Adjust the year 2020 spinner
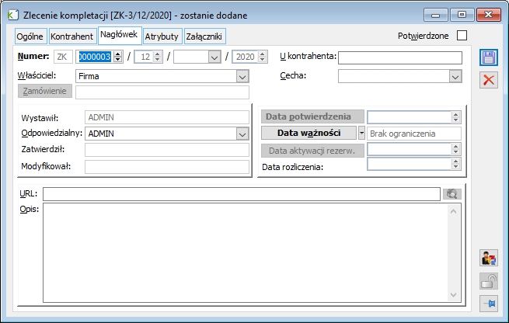The width and height of the screenshot is (509, 323). (263, 57)
